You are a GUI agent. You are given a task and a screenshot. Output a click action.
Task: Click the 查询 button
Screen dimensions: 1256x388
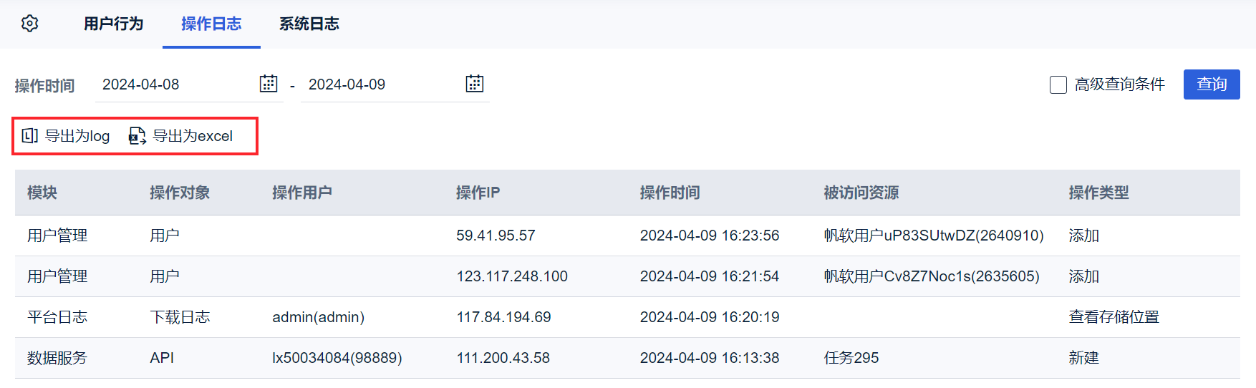point(1211,84)
